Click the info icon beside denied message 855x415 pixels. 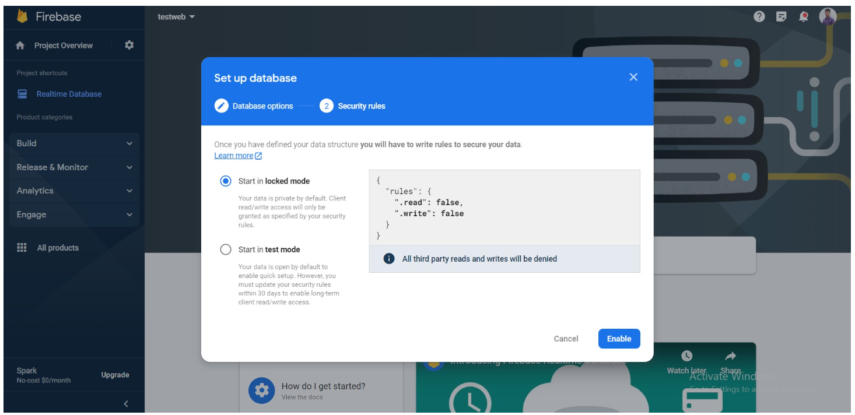389,258
